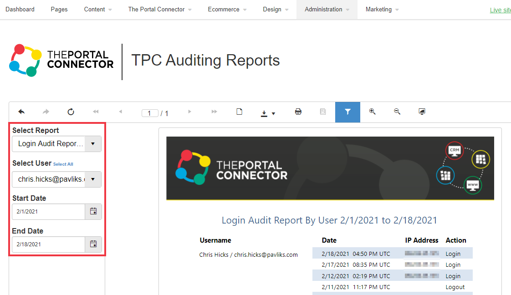Expand the Marketing menu
This screenshot has height=295, width=511.
click(382, 10)
